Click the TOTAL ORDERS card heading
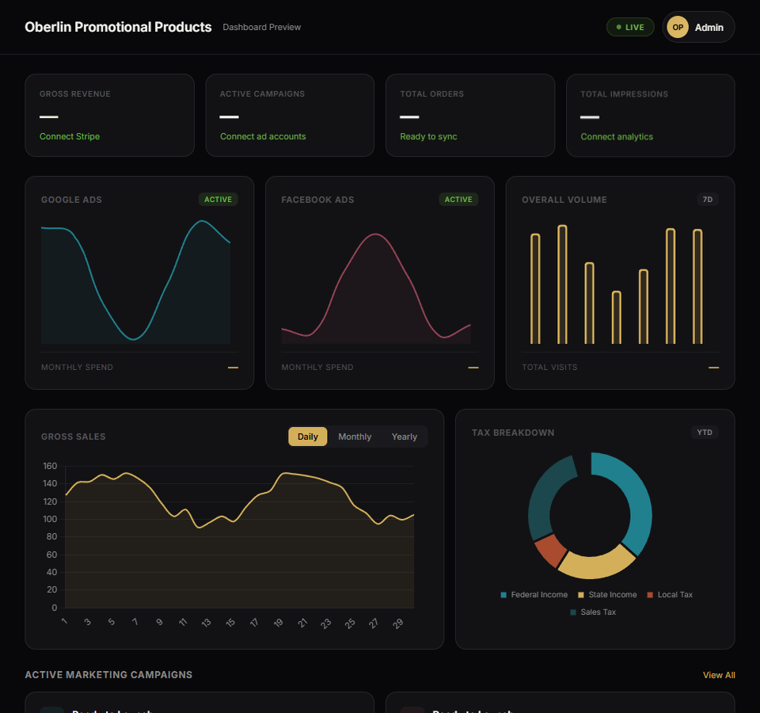This screenshot has height=713, width=760. point(432,94)
